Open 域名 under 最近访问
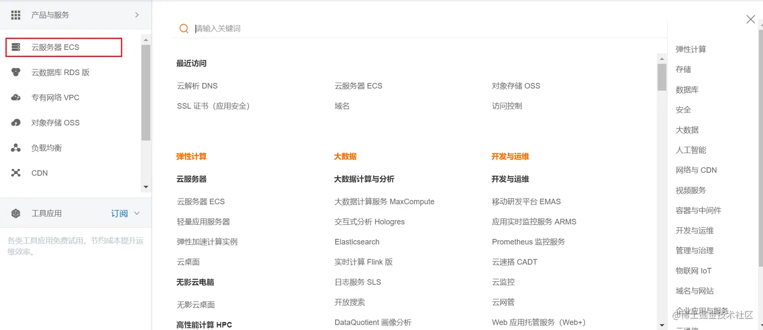Viewport: 763px width, 330px height. pos(342,106)
